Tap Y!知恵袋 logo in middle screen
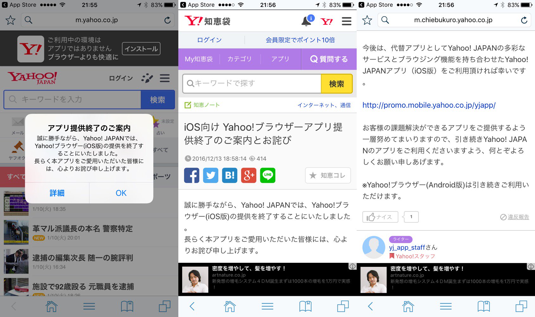The height and width of the screenshot is (317, 535). coord(208,21)
